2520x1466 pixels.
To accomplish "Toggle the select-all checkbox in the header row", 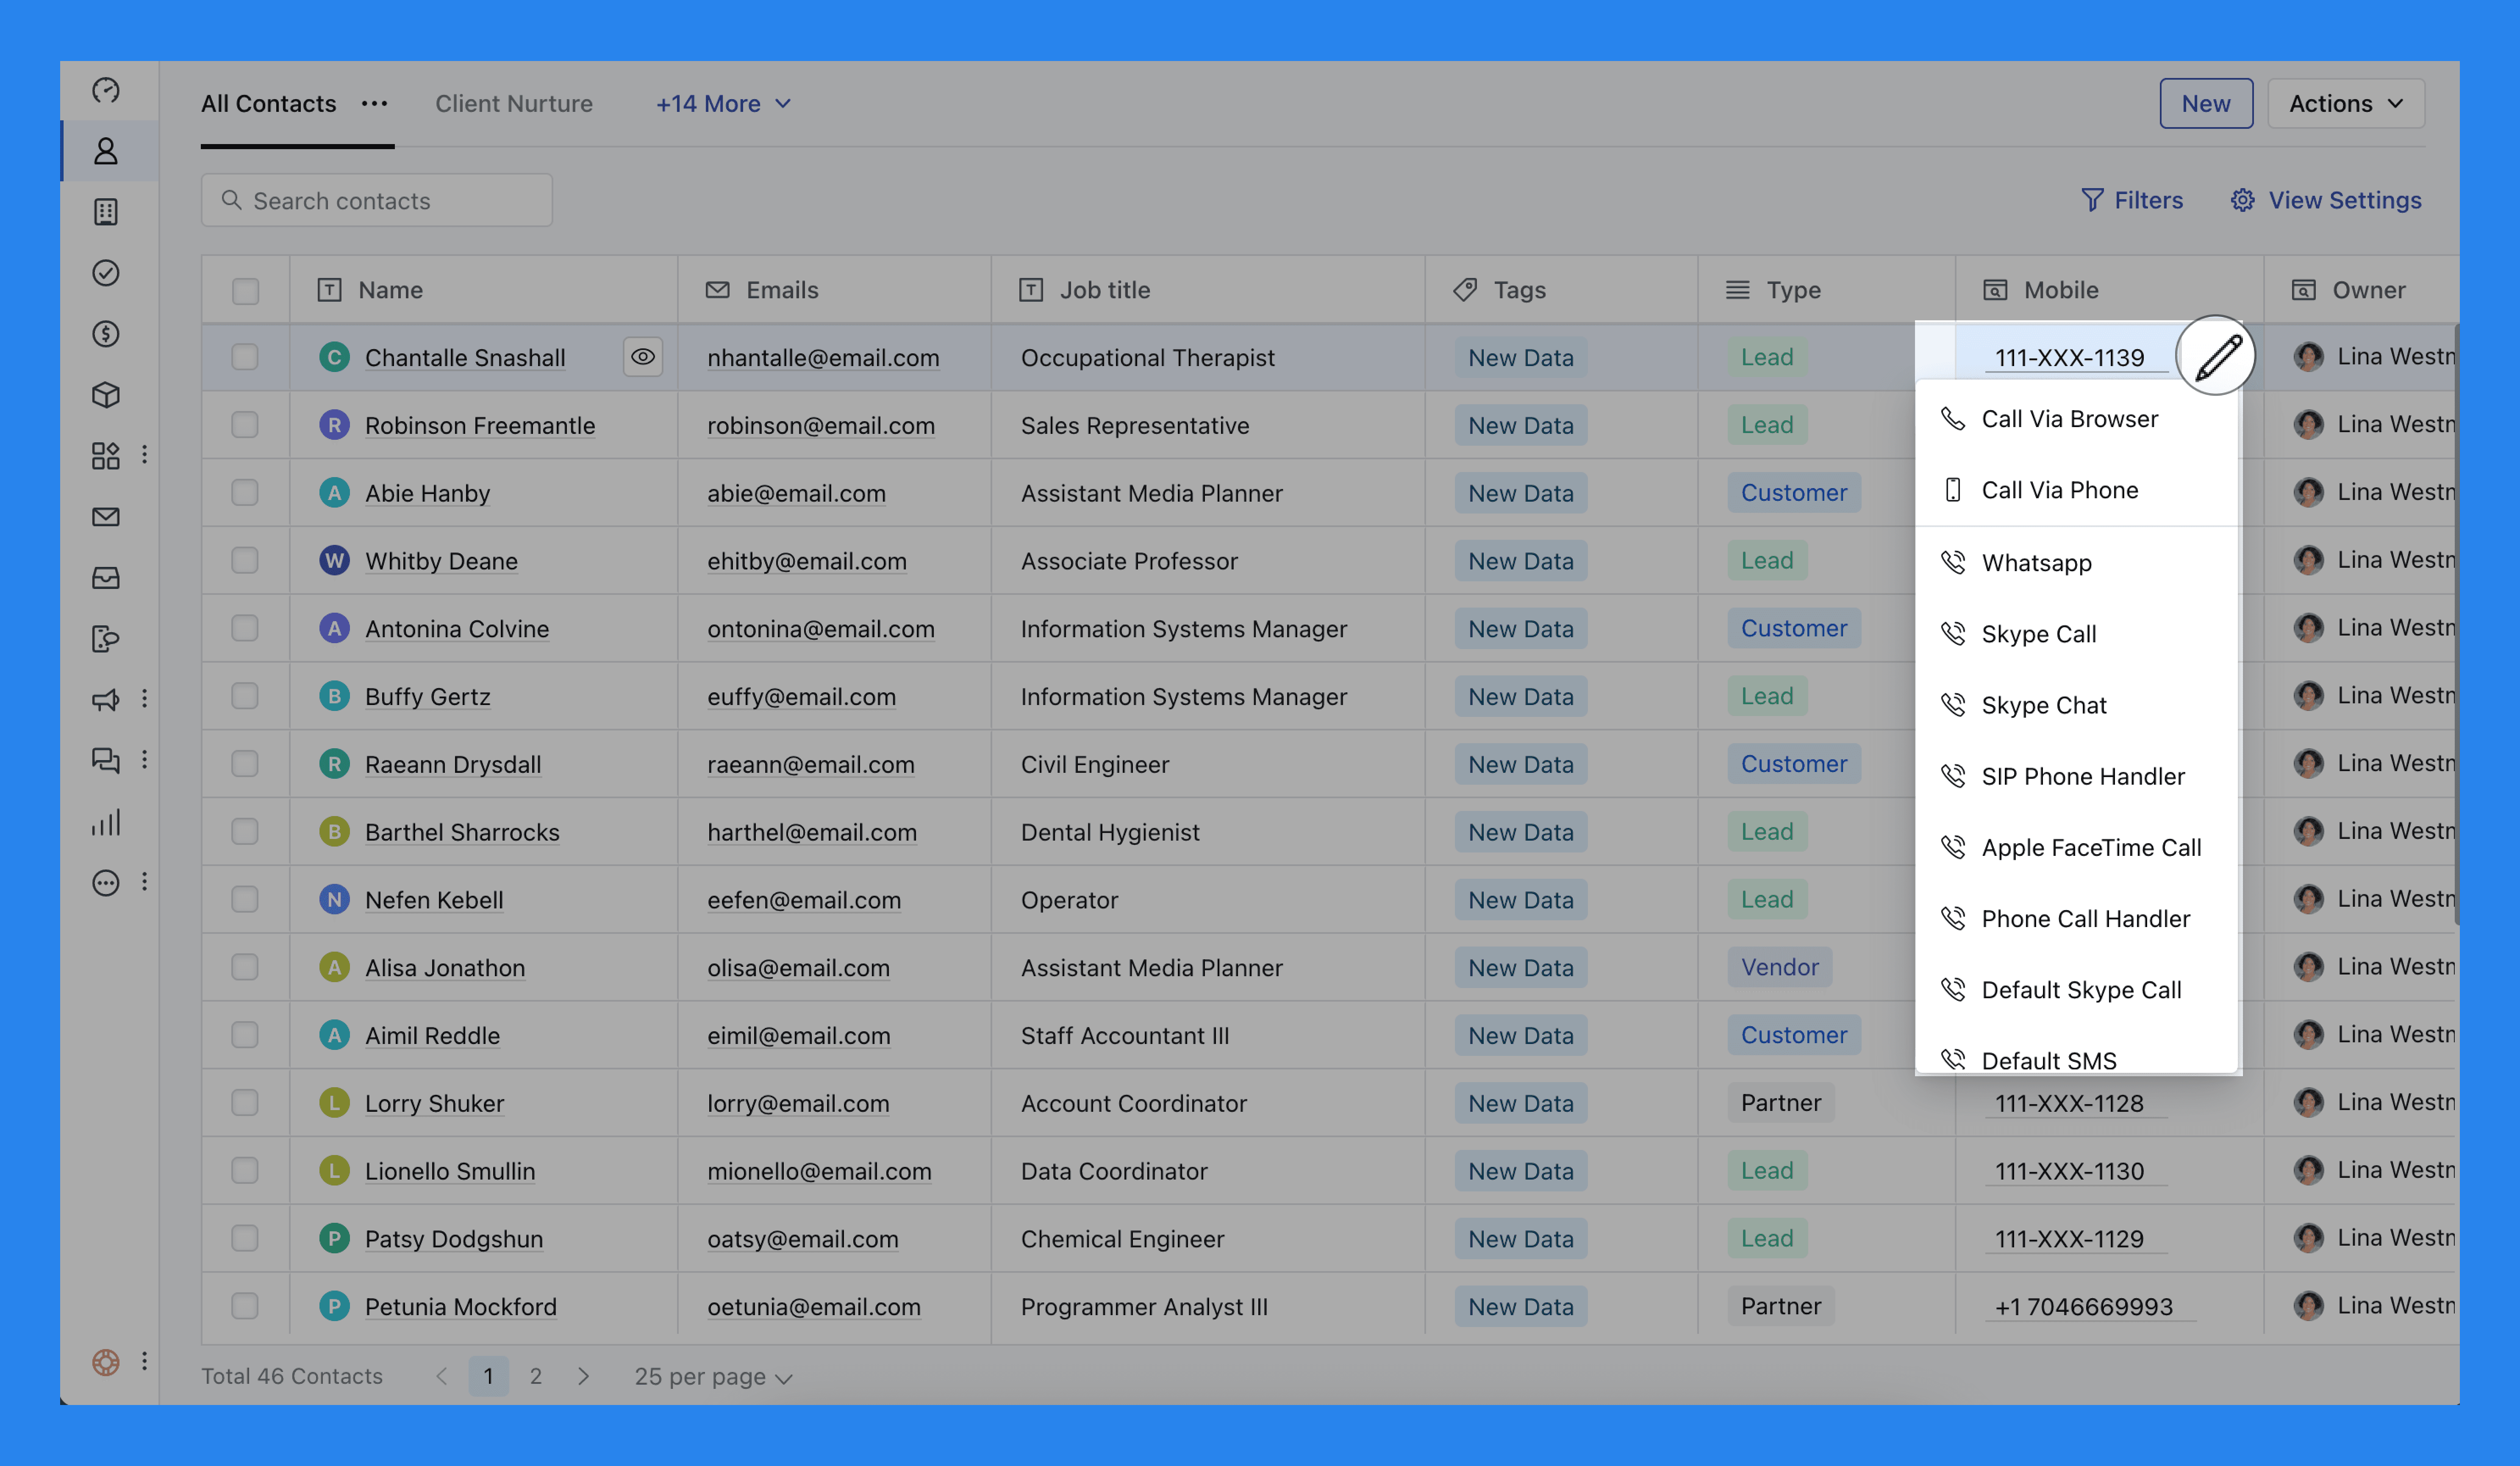I will pyautogui.click(x=245, y=290).
